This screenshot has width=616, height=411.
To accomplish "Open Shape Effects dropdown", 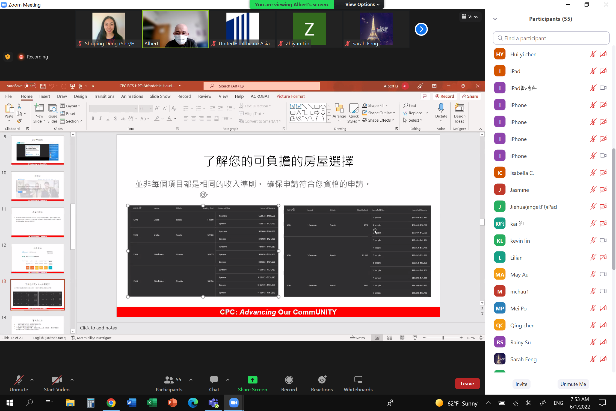I will pyautogui.click(x=378, y=120).
